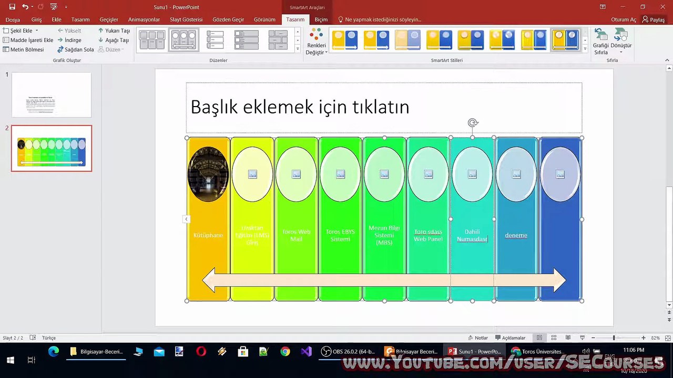673x378 pixels.
Task: Collapse the ribbon with the arrow
Action: pos(668,60)
